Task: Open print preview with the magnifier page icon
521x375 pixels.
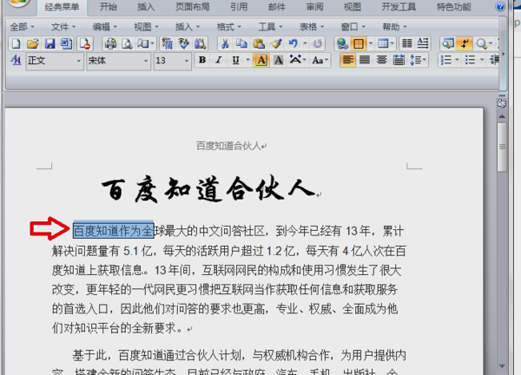Action: click(127, 43)
